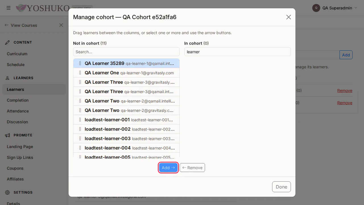Viewport: 364px width, 205px height.
Task: Click drag handle for loadtest-learner-002
Action: (80, 129)
